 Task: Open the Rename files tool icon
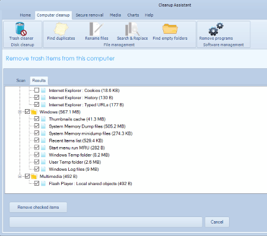click(96, 29)
